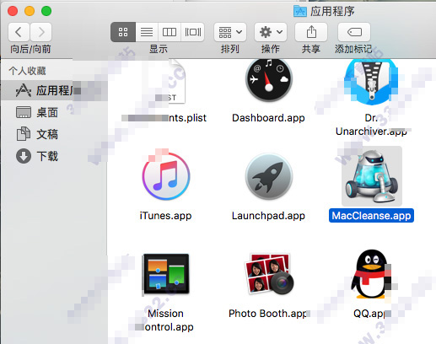436x344 pixels.
Task: Click the Mission Control.app file name
Action: tap(166, 320)
